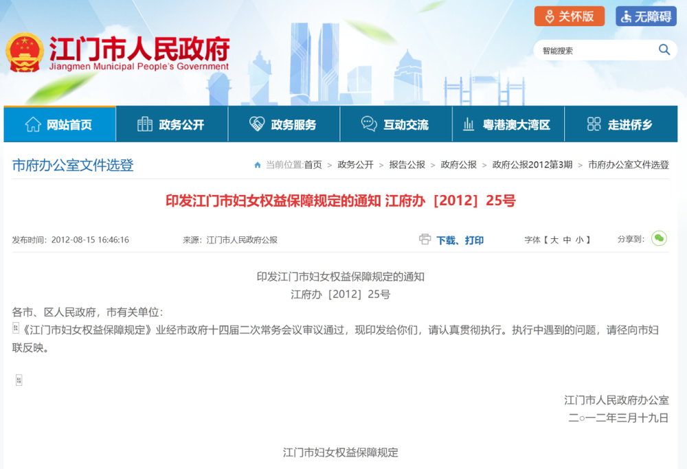Enable 关怀版 care mode

(570, 16)
